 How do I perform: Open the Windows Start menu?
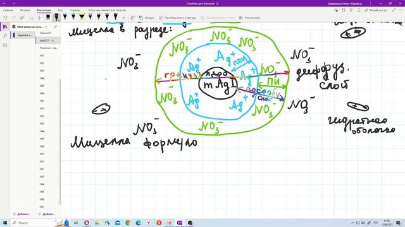5,223
